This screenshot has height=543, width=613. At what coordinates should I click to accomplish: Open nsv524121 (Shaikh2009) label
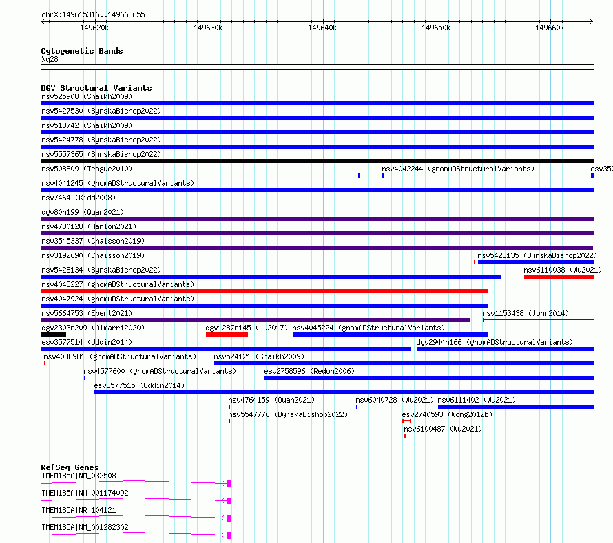tap(259, 356)
